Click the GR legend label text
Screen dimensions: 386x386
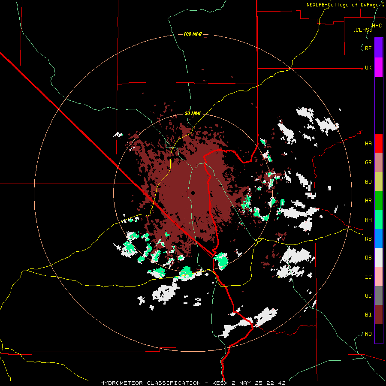pos(368,163)
